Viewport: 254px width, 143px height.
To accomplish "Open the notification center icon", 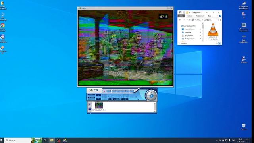I will click(x=247, y=140).
